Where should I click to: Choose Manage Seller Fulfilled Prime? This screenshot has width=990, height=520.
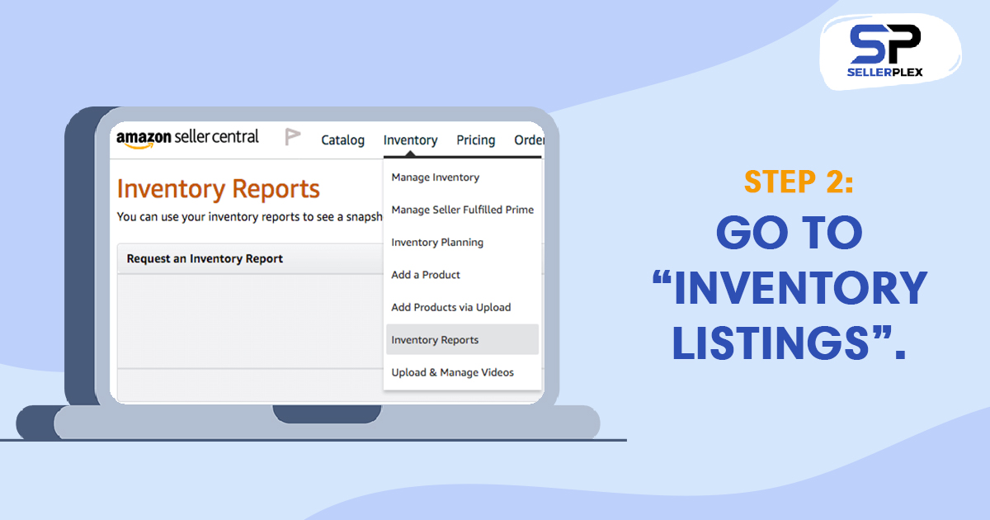point(462,210)
